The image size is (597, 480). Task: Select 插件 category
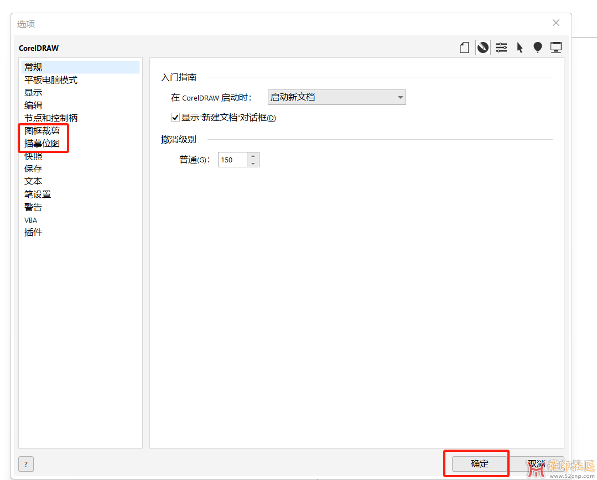pos(33,232)
